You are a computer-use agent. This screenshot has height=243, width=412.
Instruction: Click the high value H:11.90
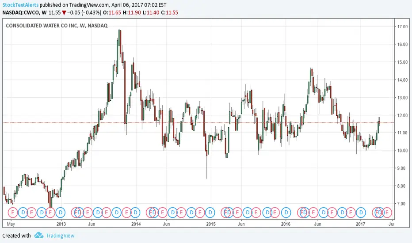pos(132,13)
